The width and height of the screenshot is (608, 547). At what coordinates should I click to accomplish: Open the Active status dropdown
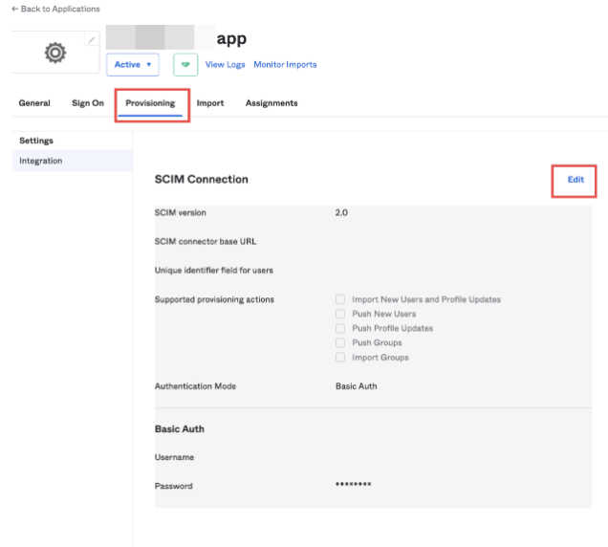coord(133,64)
